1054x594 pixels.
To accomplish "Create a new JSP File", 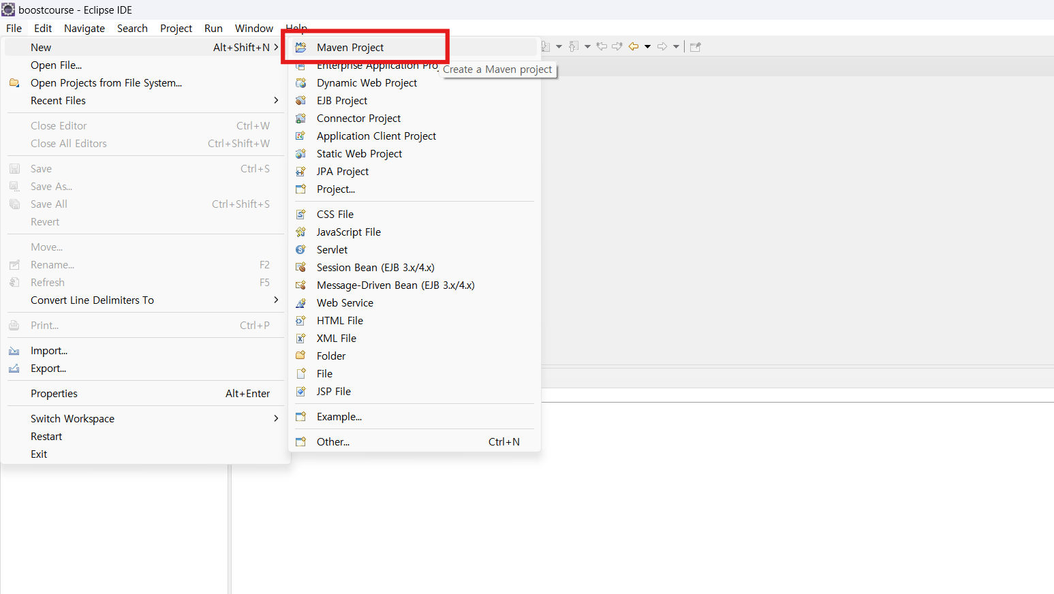I will [x=414, y=392].
